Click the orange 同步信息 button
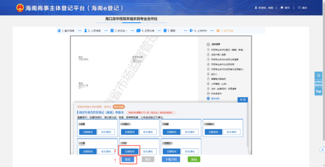 (x=119, y=107)
